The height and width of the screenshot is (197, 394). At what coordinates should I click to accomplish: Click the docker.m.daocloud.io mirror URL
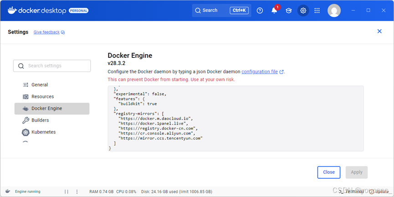pyautogui.click(x=155, y=118)
